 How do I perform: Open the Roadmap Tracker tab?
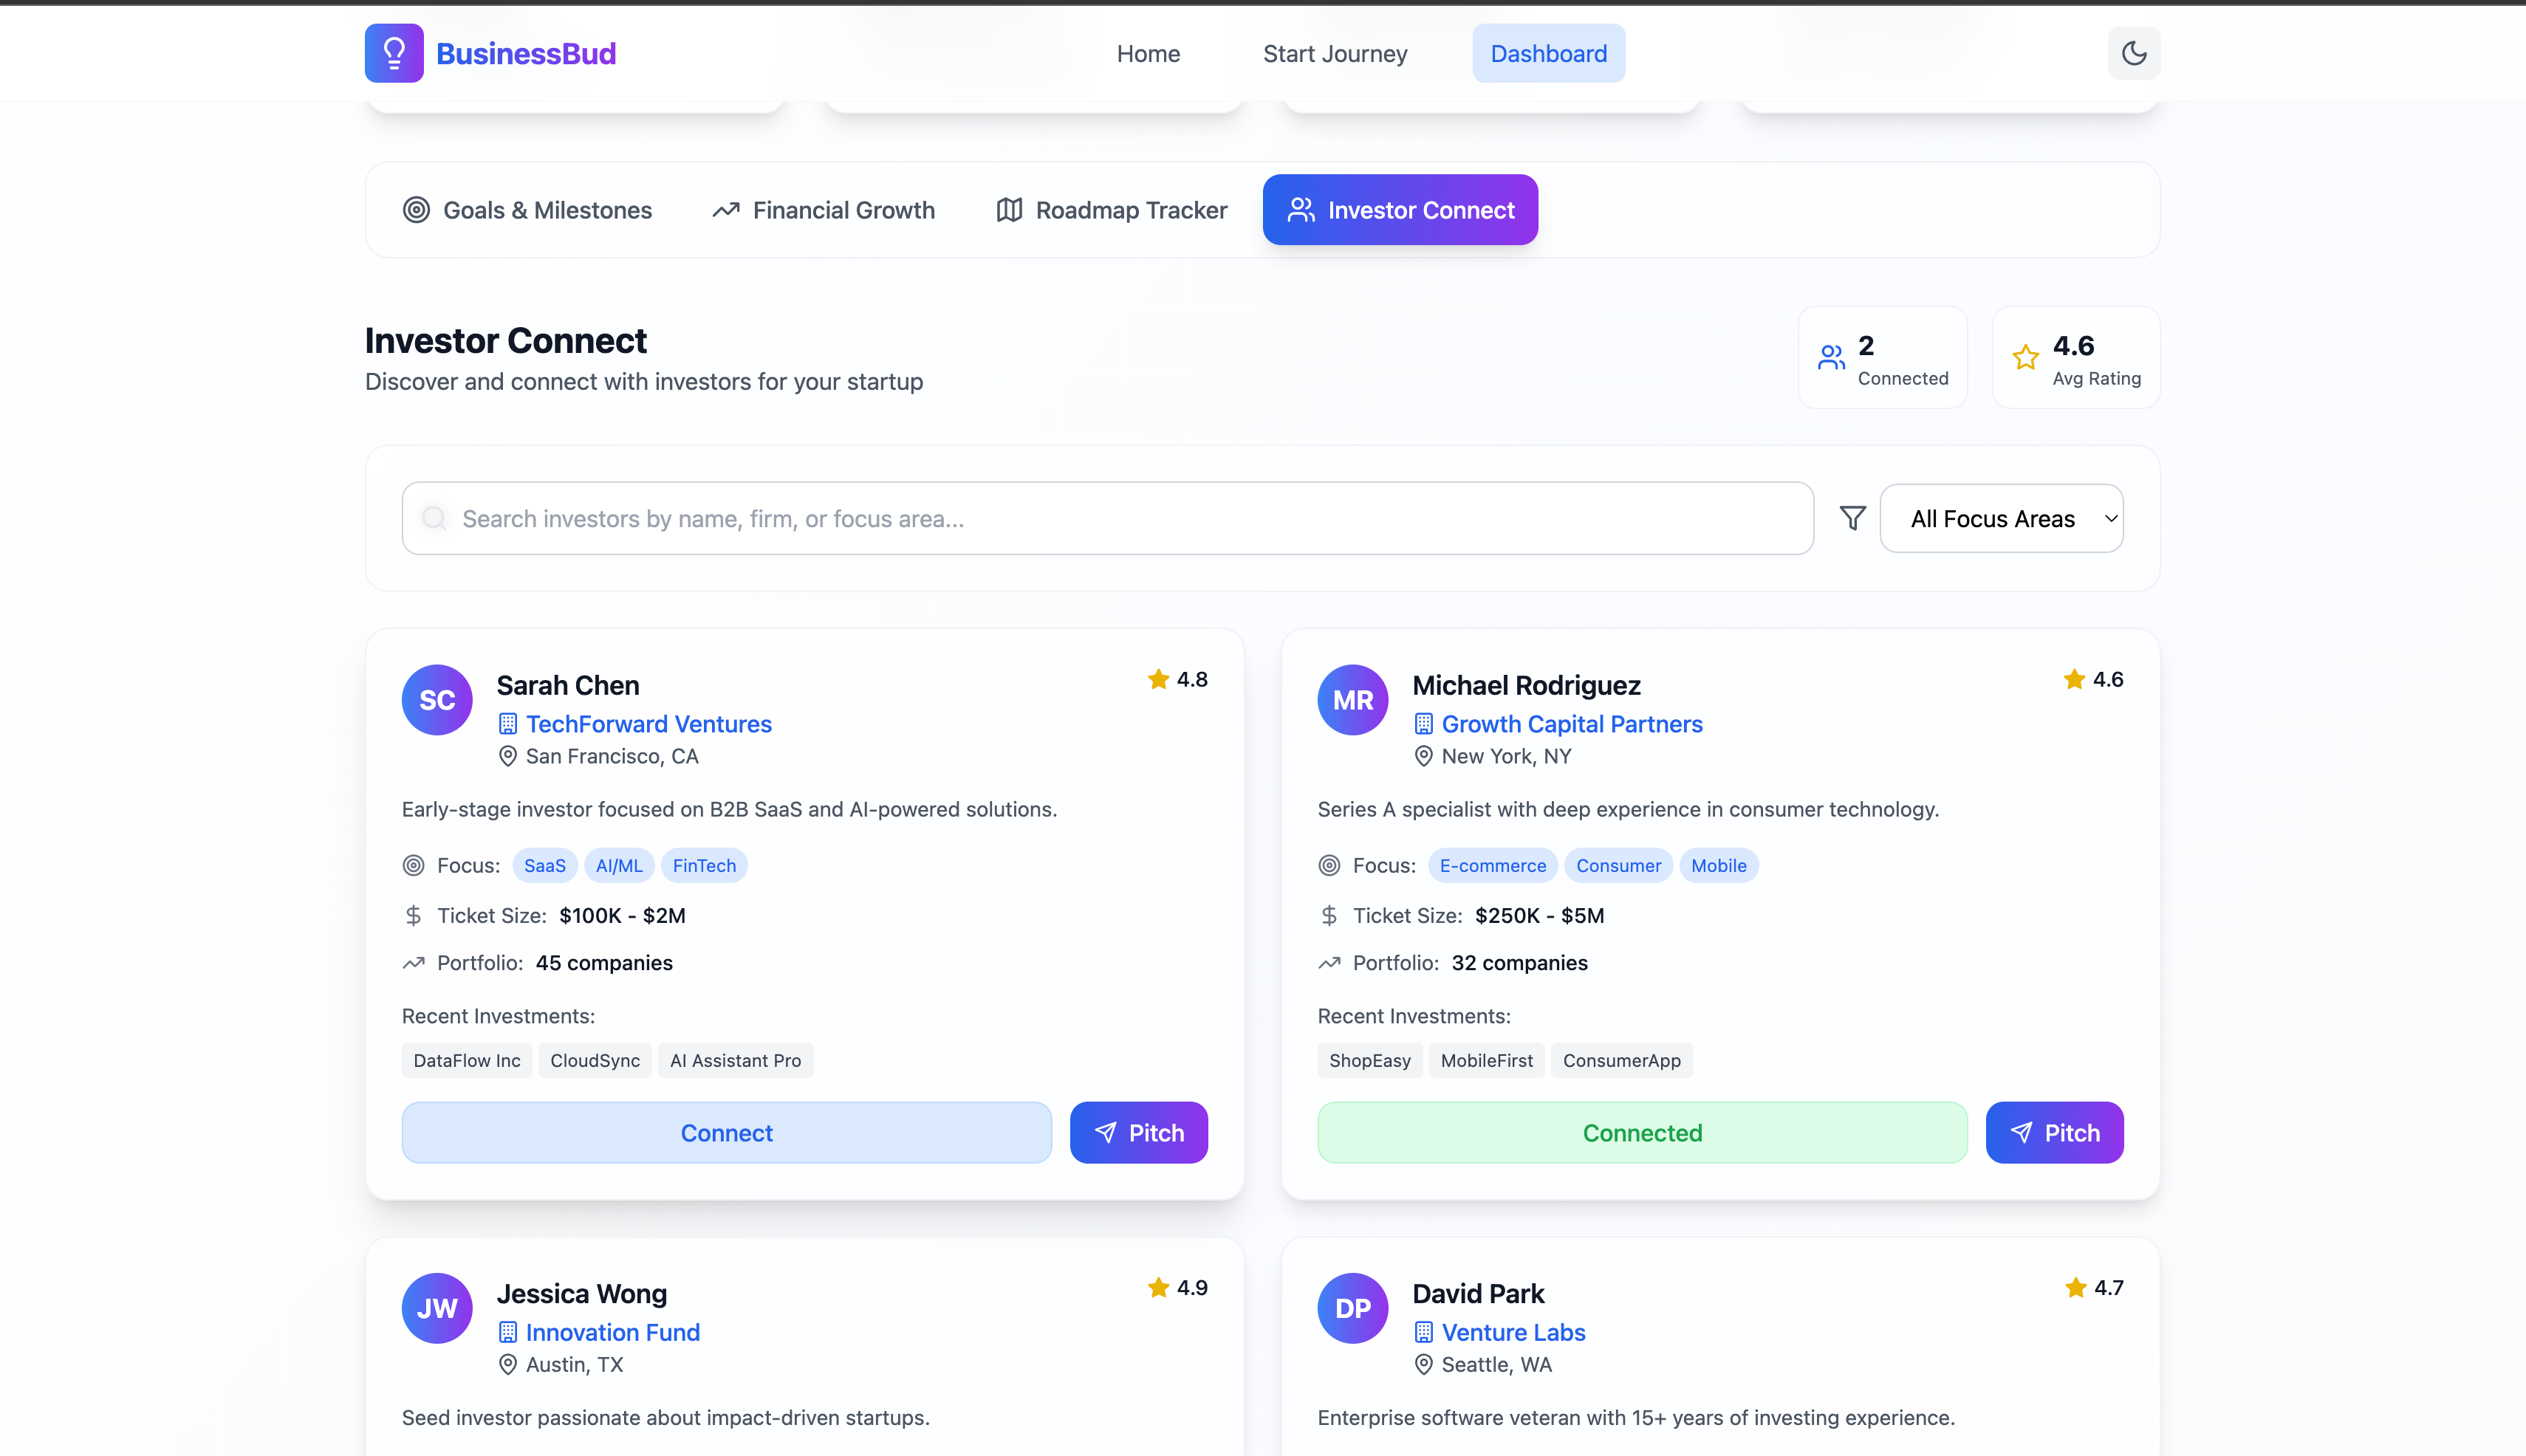(x=1112, y=210)
